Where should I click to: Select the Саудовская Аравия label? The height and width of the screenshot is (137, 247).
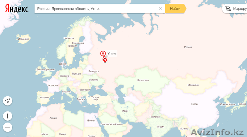click(x=111, y=124)
